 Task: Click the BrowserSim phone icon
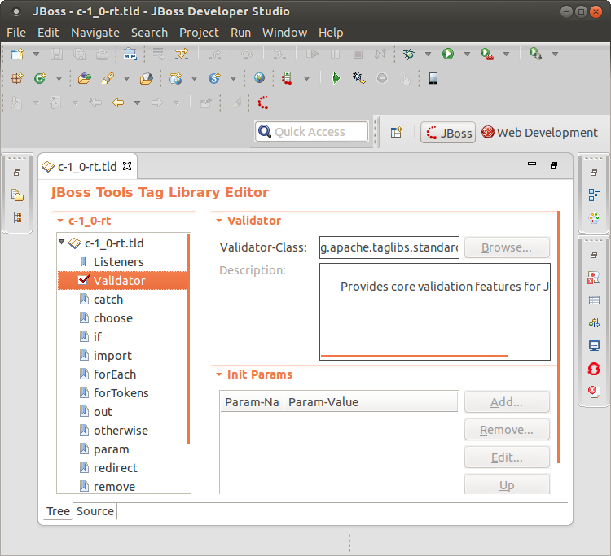[433, 79]
